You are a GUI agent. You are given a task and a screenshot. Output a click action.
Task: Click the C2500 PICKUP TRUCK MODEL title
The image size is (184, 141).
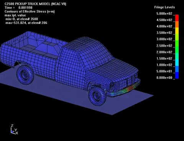coord(35,4)
